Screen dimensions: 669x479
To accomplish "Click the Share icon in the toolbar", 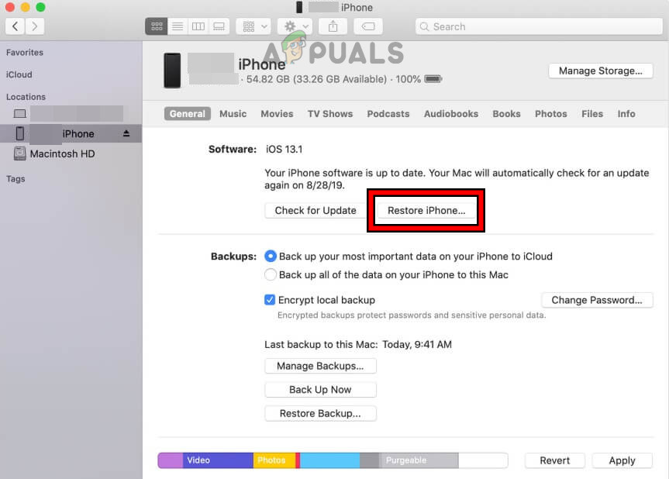I will (x=333, y=26).
